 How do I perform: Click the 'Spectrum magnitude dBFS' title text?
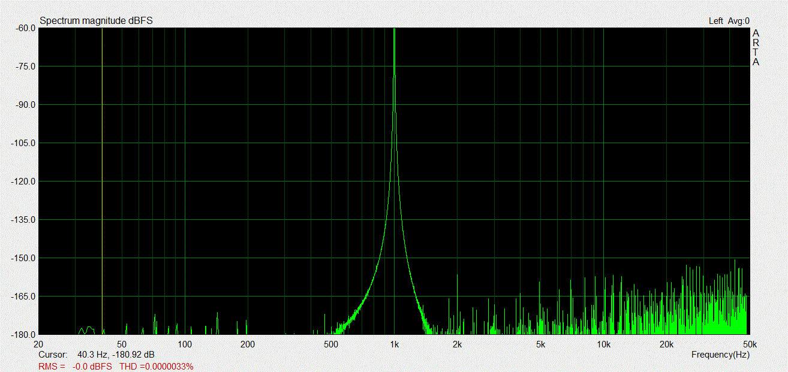click(x=96, y=21)
